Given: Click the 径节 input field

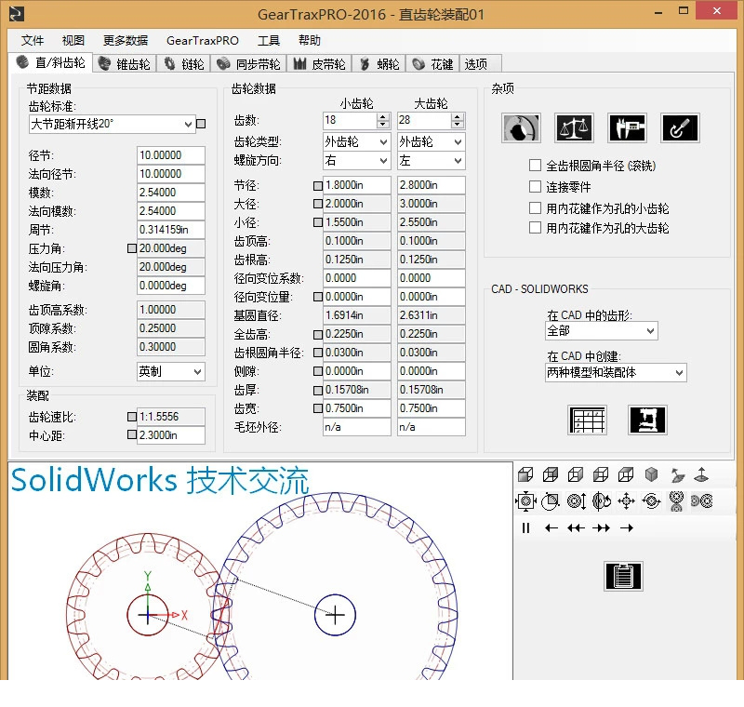Looking at the screenshot, I should 171,155.
